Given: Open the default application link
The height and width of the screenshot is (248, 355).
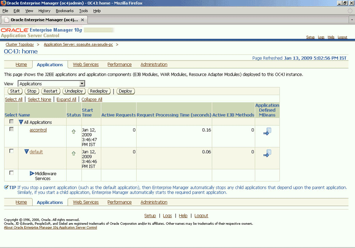Looking at the screenshot, I should (x=36, y=152).
